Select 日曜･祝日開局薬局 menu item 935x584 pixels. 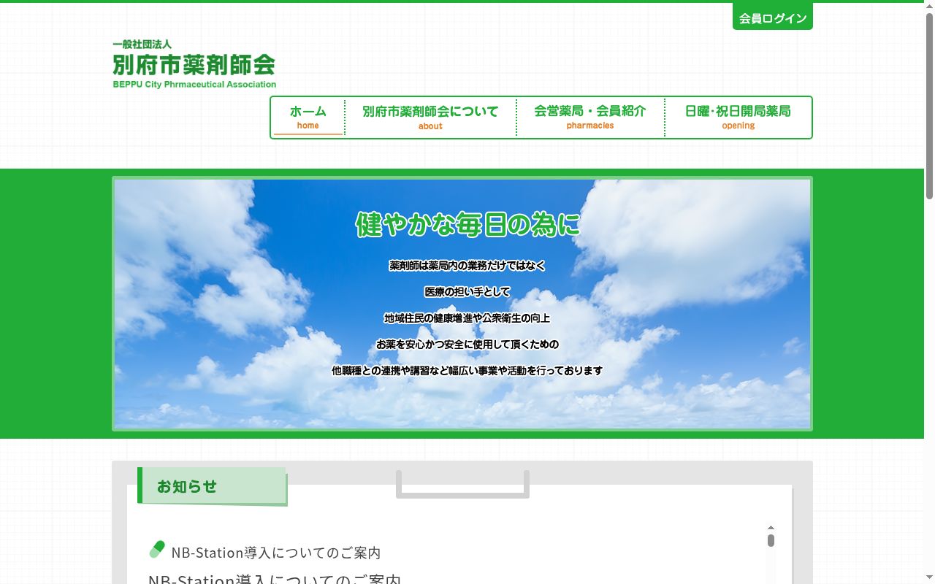coord(738,117)
